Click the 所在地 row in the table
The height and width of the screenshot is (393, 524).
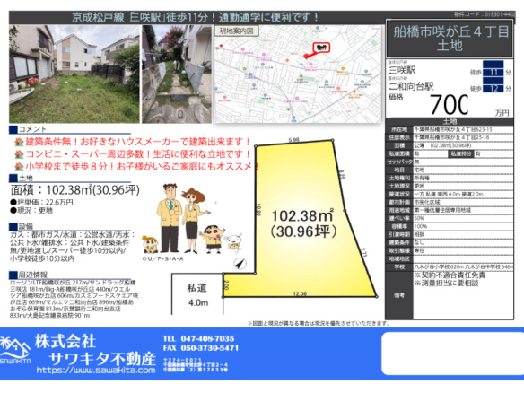(450, 129)
